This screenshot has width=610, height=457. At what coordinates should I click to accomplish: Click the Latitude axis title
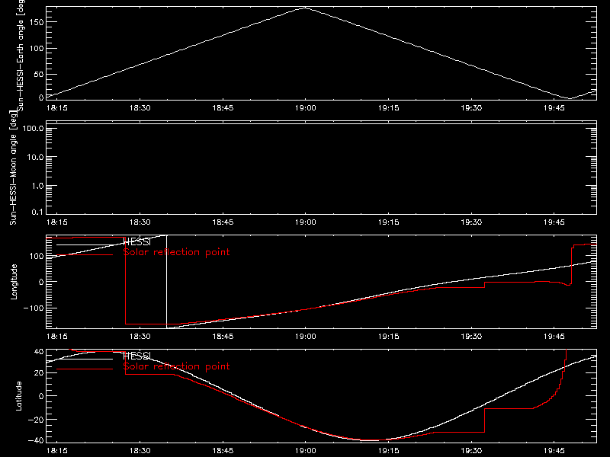pyautogui.click(x=18, y=395)
